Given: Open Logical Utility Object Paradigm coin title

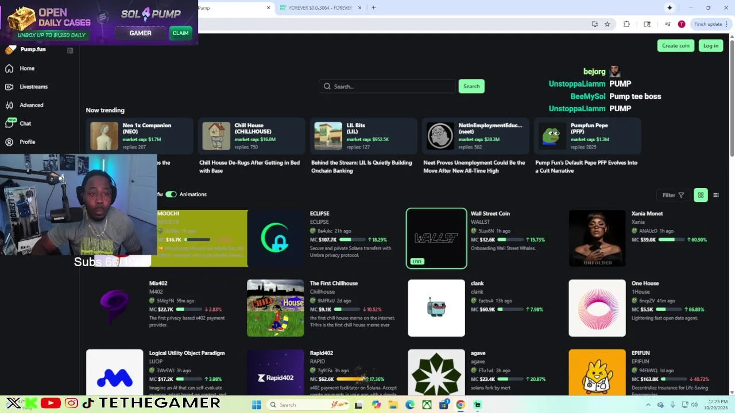Looking at the screenshot, I should click(187, 353).
